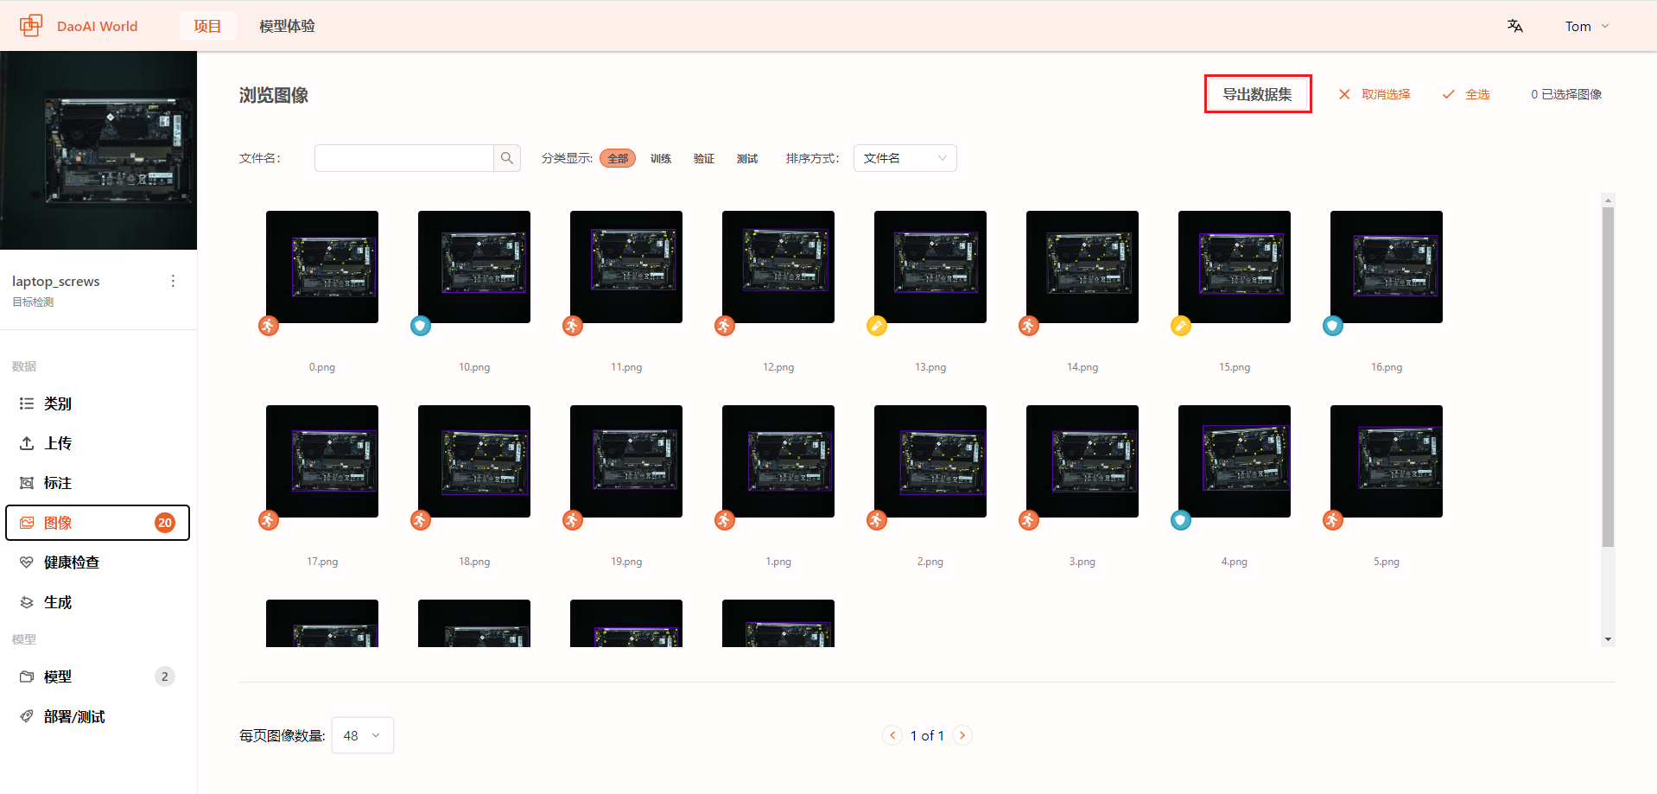This screenshot has width=1657, height=794.
Task: Click the validation badge on 10.png
Action: click(421, 326)
